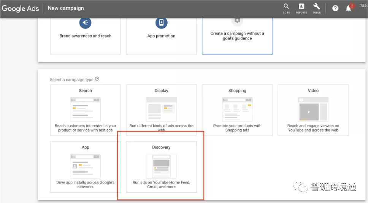Select the App promotion goal card
Image resolution: width=368 pixels, height=203 pixels.
point(161,36)
